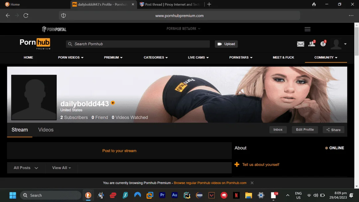Click the Edit Profile button
This screenshot has height=202, width=359.
click(x=305, y=130)
